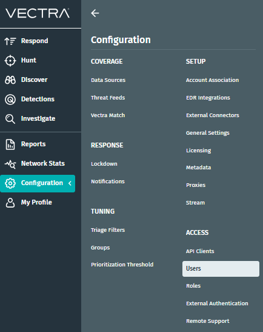This screenshot has width=263, height=332.
Task: Open the Investigate menu item
Action: 38,118
